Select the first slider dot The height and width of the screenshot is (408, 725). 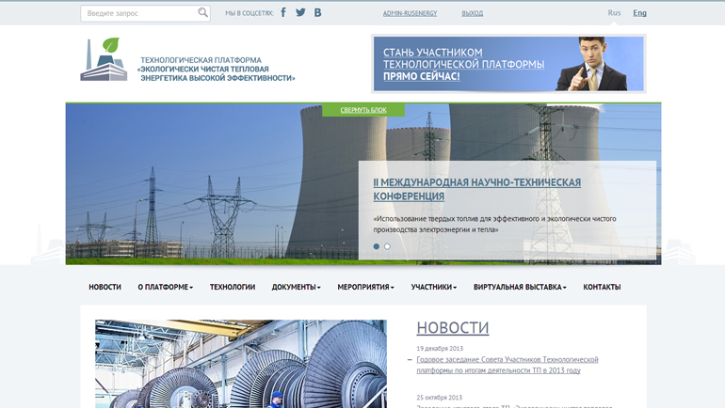pos(377,246)
